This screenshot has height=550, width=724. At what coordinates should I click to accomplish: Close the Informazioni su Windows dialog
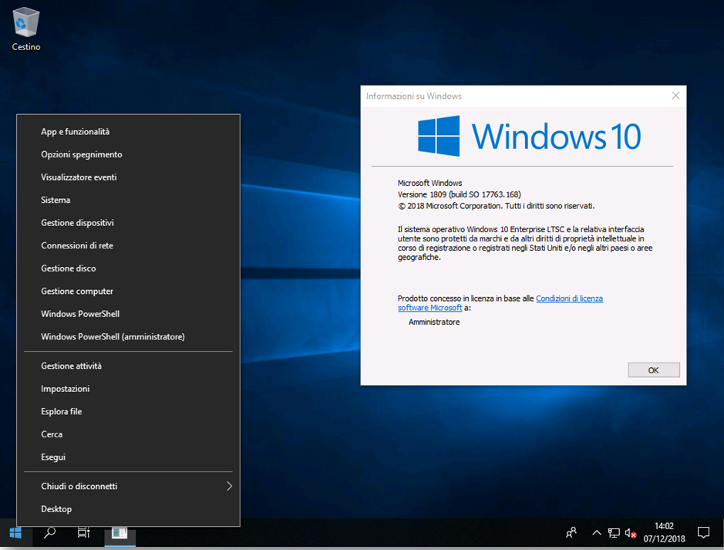tap(675, 96)
